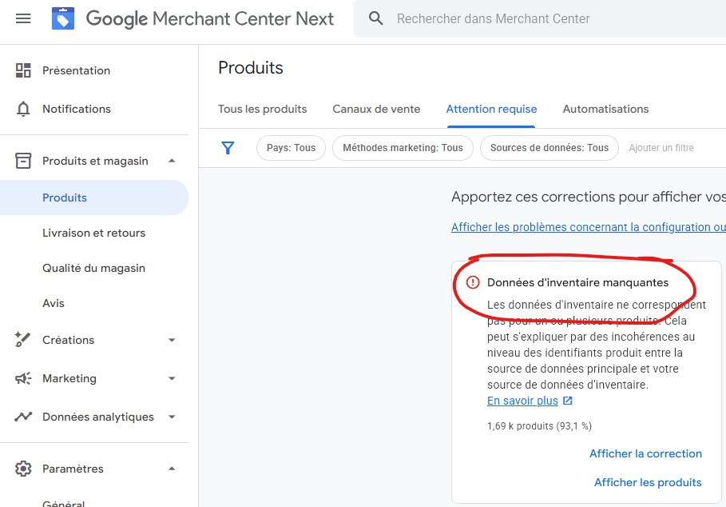
Task: Open the hamburger main menu
Action: 23,18
